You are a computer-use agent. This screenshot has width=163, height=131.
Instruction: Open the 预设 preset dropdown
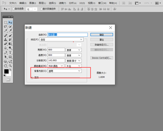[62, 39]
